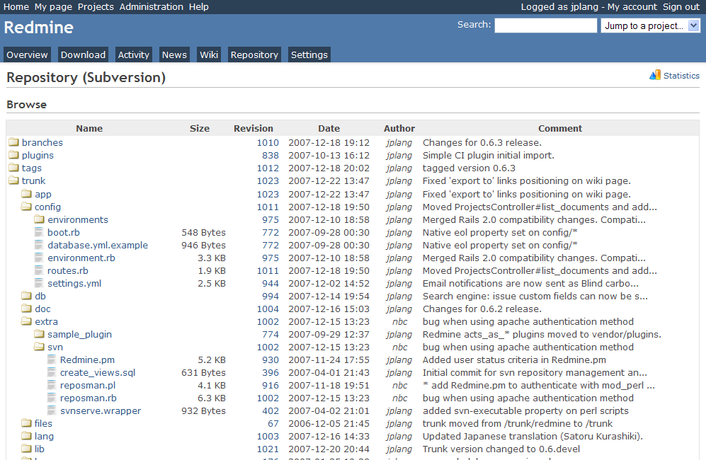
Task: Click the plugins folder icon
Action: click(x=13, y=155)
